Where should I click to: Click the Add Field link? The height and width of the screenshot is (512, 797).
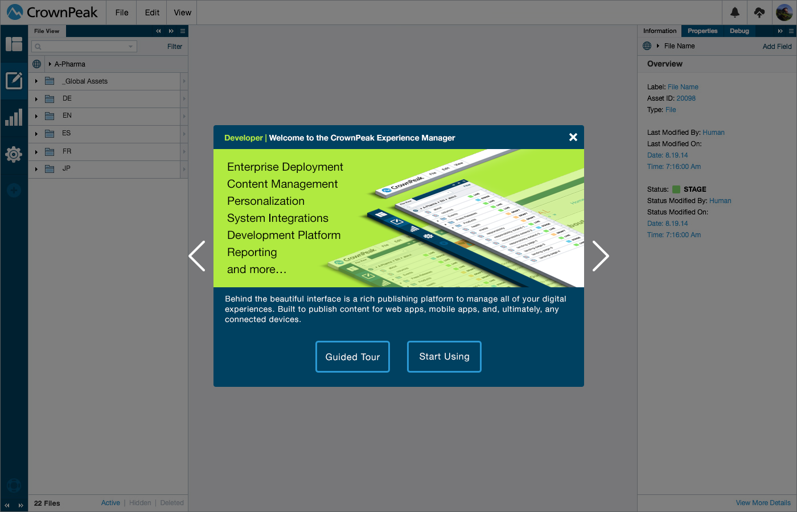click(x=777, y=47)
